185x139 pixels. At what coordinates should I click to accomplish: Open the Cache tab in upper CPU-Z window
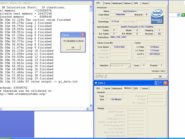107,3
